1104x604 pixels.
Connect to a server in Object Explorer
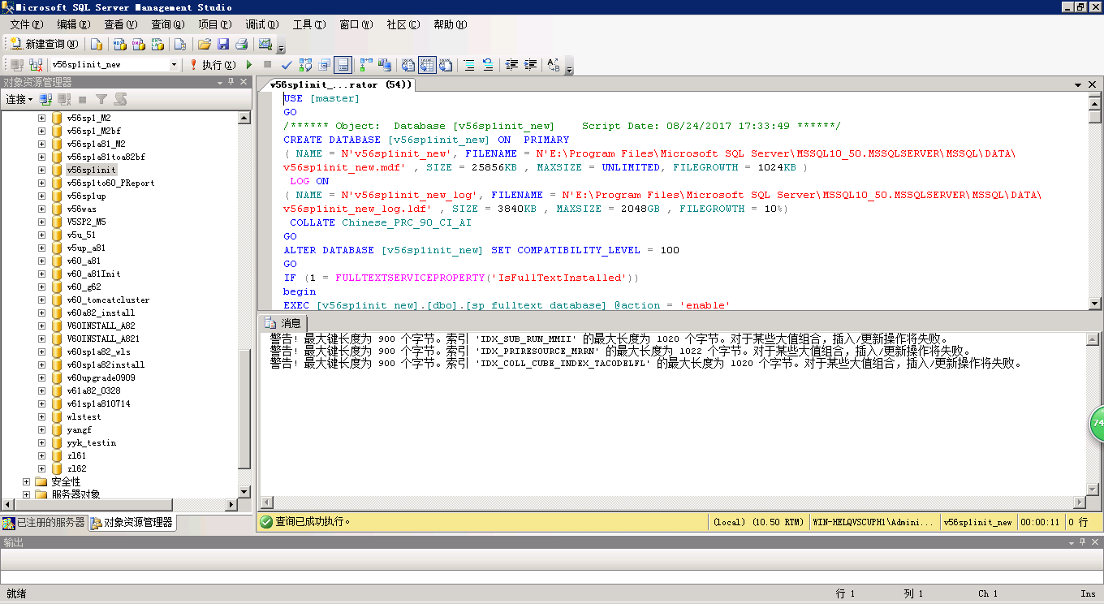click(x=46, y=99)
